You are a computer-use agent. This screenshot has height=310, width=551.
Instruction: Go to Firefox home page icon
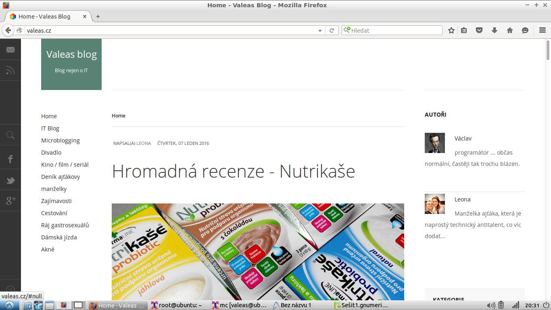[x=510, y=30]
